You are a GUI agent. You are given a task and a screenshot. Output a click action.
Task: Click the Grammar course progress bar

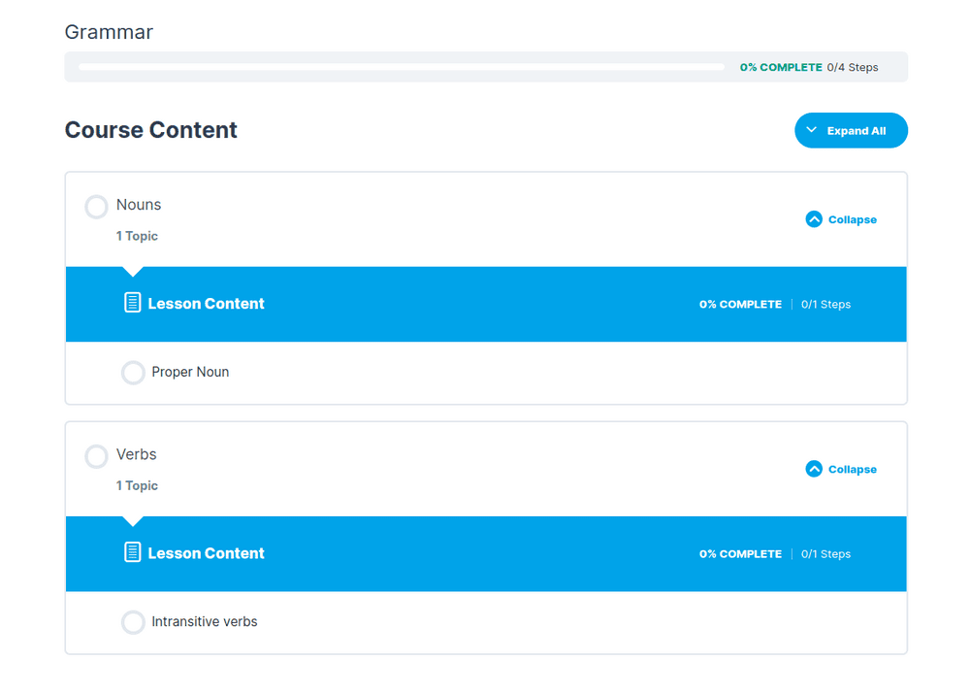coord(401,67)
